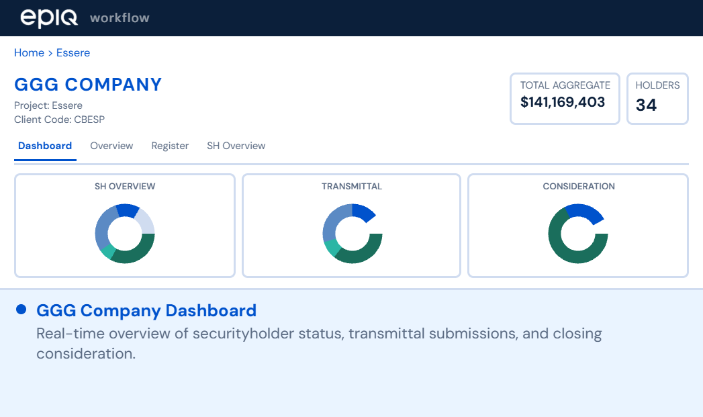Open the Register tab
703x417 pixels.
tap(170, 146)
